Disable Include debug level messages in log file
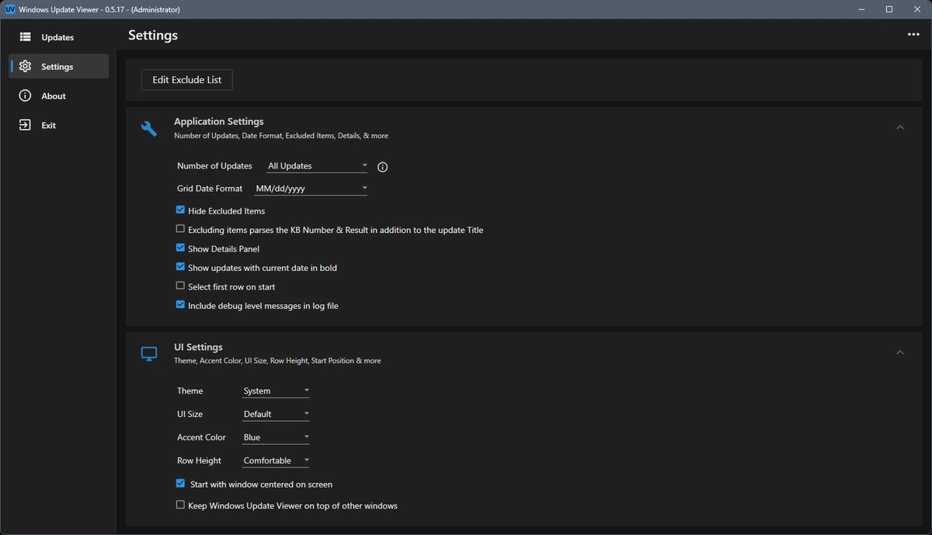The width and height of the screenshot is (932, 535). [x=180, y=305]
